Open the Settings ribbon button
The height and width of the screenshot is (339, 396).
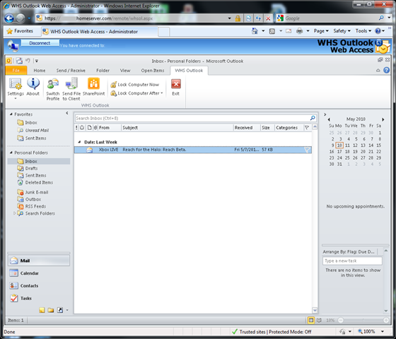pyautogui.click(x=16, y=88)
